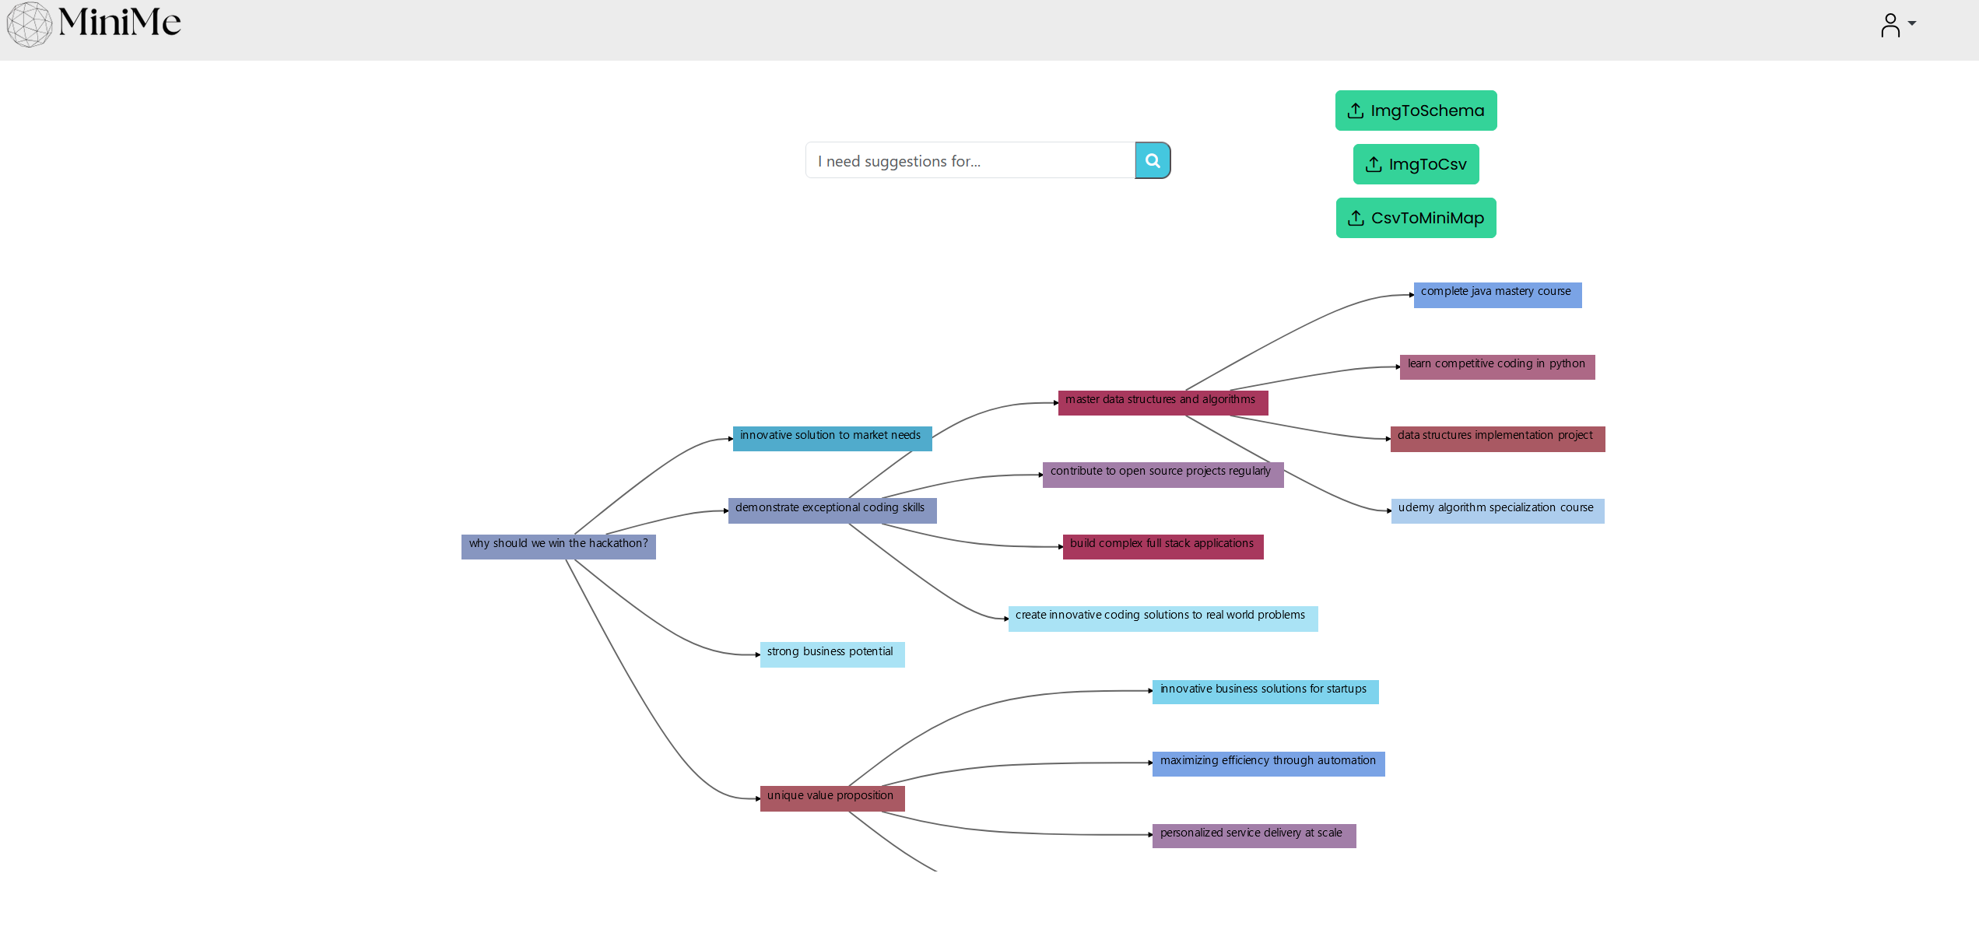The image size is (1979, 947).
Task: Click the ImgToSchema upload button
Action: 1416,110
